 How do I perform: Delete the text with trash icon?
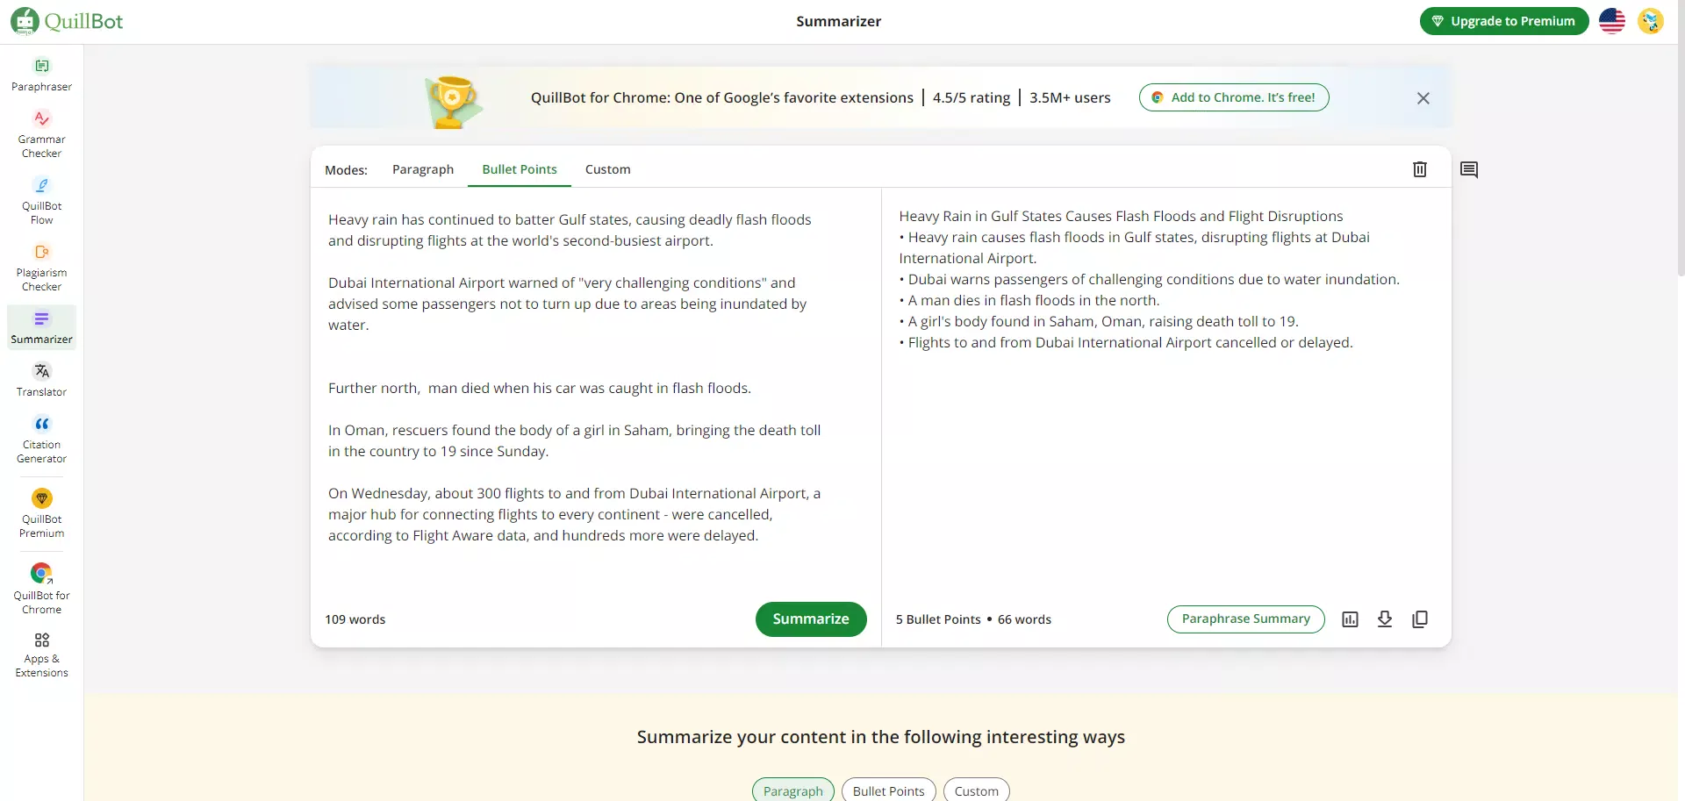click(x=1420, y=169)
